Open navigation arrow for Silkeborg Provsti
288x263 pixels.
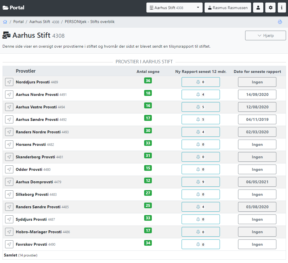(x=9, y=194)
